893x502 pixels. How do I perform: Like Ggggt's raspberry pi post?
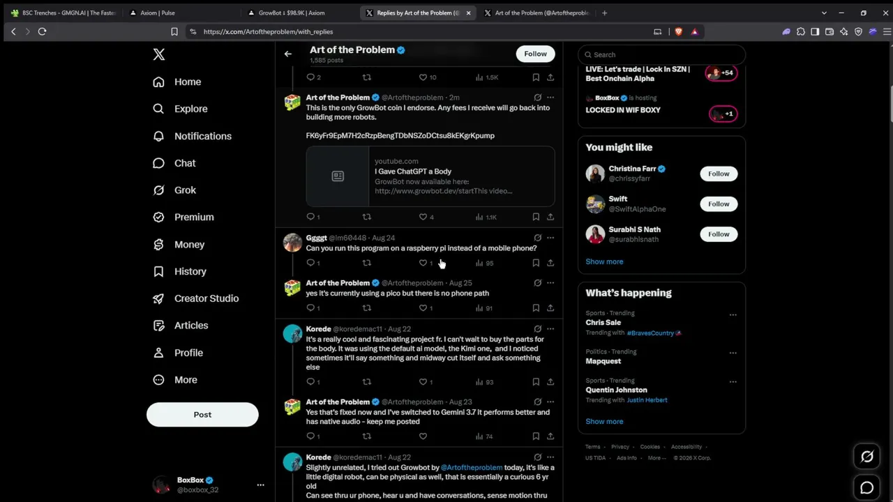click(x=423, y=263)
